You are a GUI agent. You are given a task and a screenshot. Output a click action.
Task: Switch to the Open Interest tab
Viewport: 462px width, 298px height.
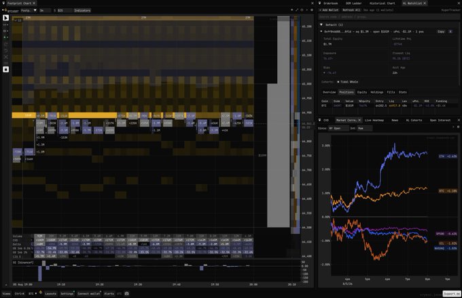tap(440, 121)
